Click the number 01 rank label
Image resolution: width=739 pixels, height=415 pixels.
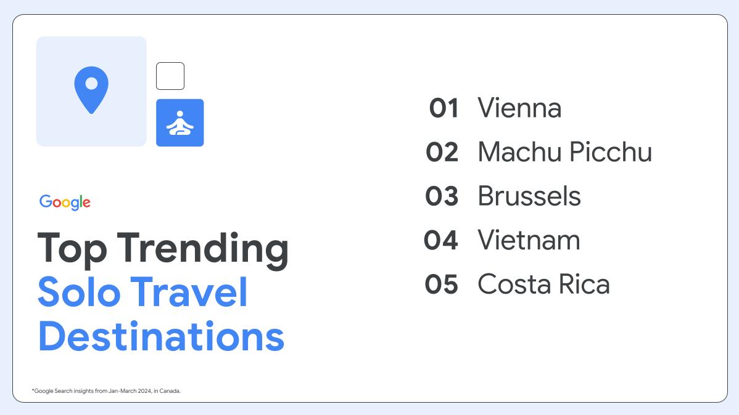444,109
